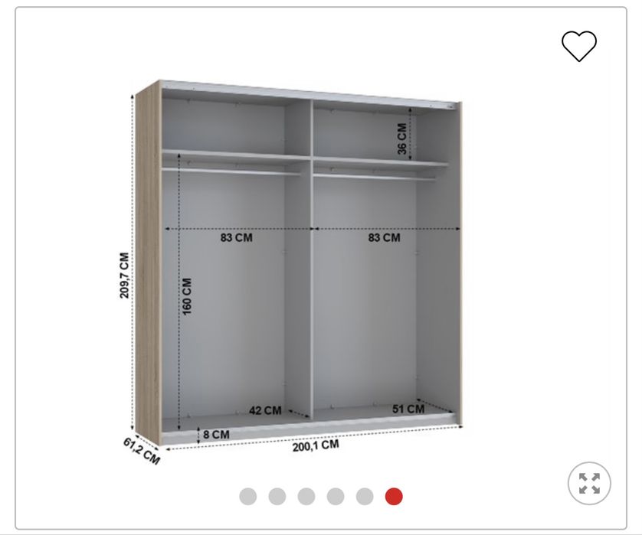Viewport: 642px width, 535px height.
Task: Click the 209,7 CM height label
Action: pyautogui.click(x=124, y=276)
